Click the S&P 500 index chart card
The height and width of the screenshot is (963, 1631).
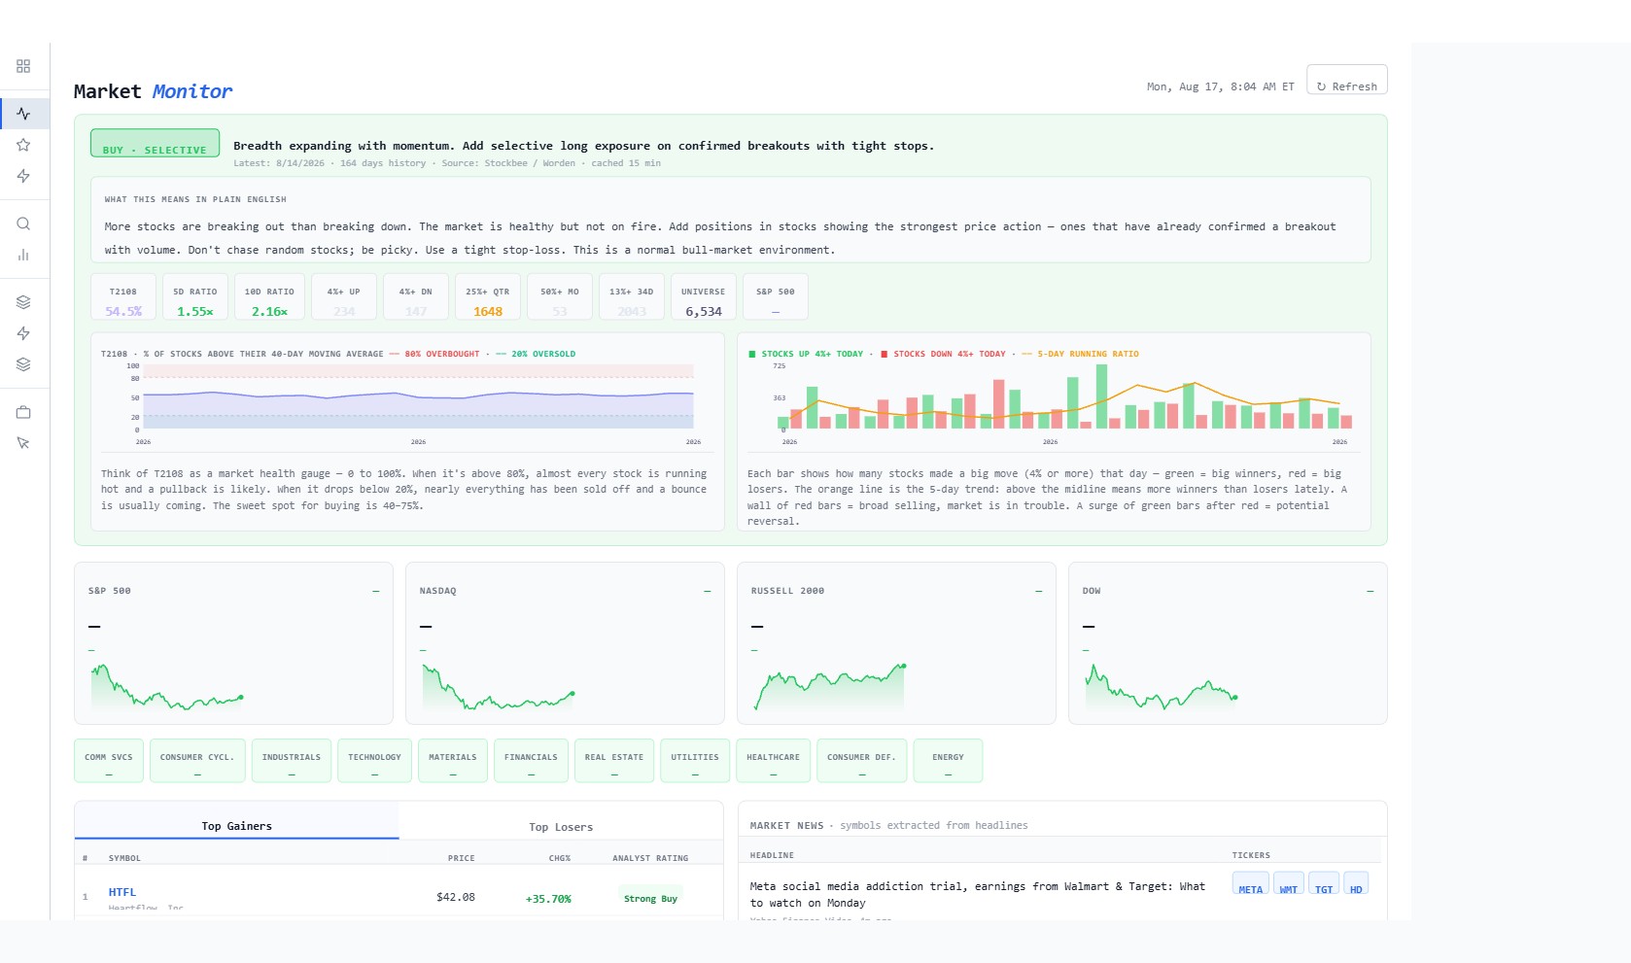point(233,643)
